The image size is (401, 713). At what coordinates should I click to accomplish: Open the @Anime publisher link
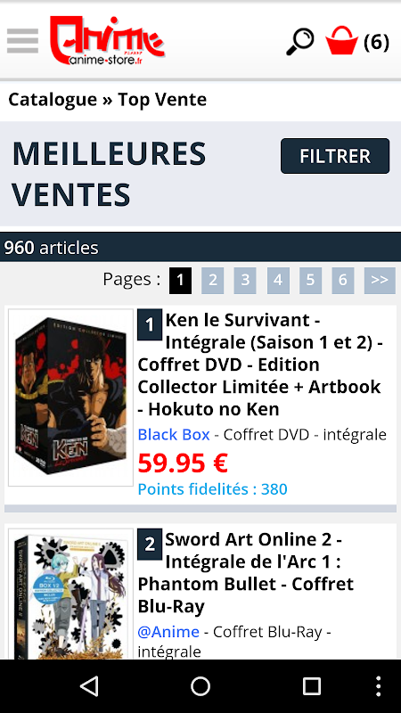pos(168,632)
